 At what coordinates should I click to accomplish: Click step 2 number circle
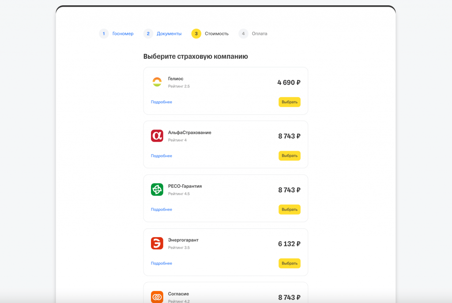pos(148,34)
